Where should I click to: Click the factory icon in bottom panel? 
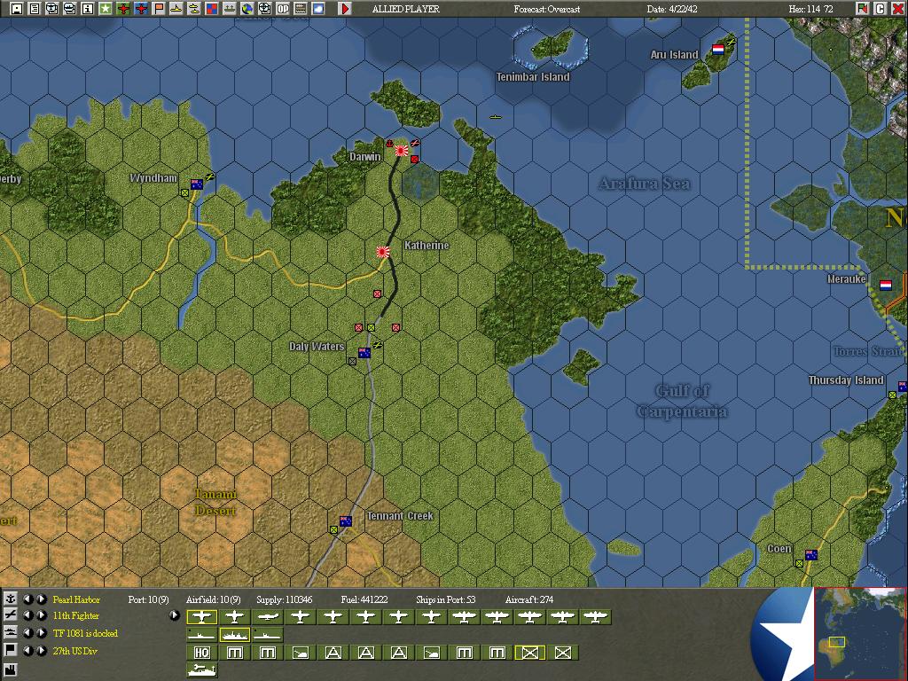[11, 670]
